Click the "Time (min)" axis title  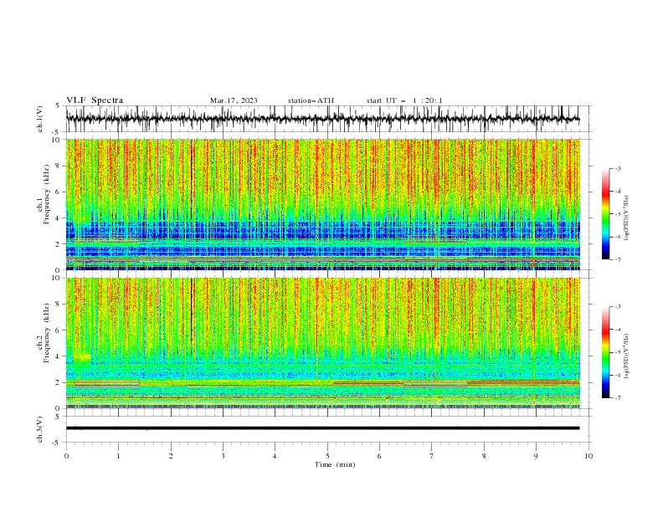coord(335,464)
